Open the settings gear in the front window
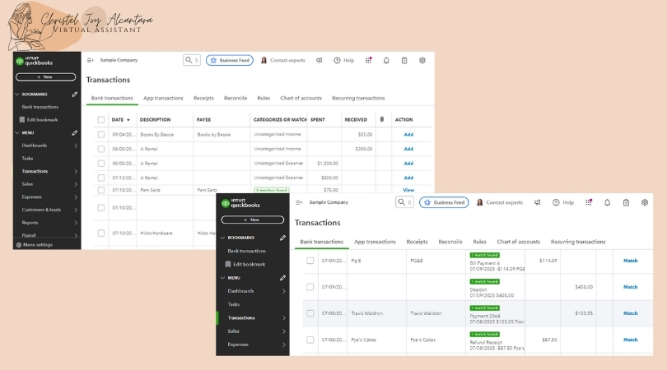 (x=645, y=202)
